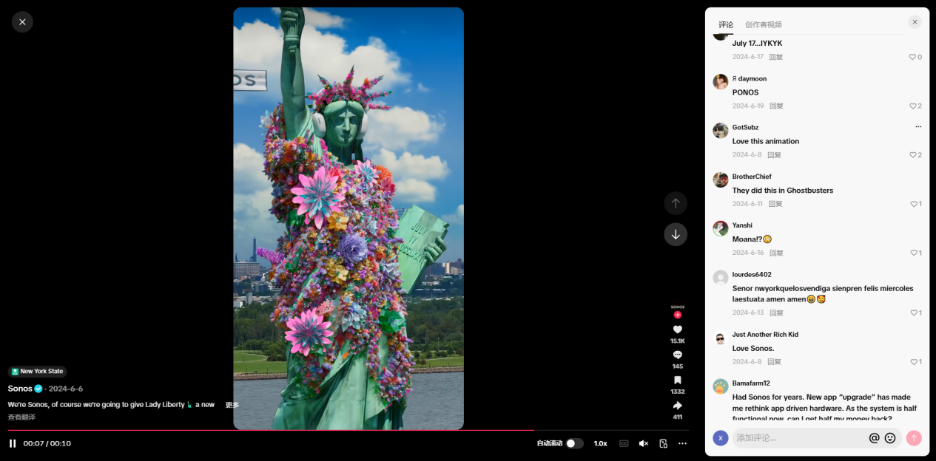The height and width of the screenshot is (461, 936).
Task: Open the three-dot more options menu
Action: [682, 443]
